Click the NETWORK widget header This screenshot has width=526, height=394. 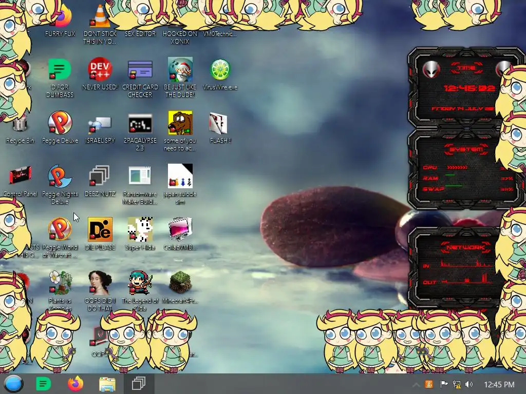[466, 247]
